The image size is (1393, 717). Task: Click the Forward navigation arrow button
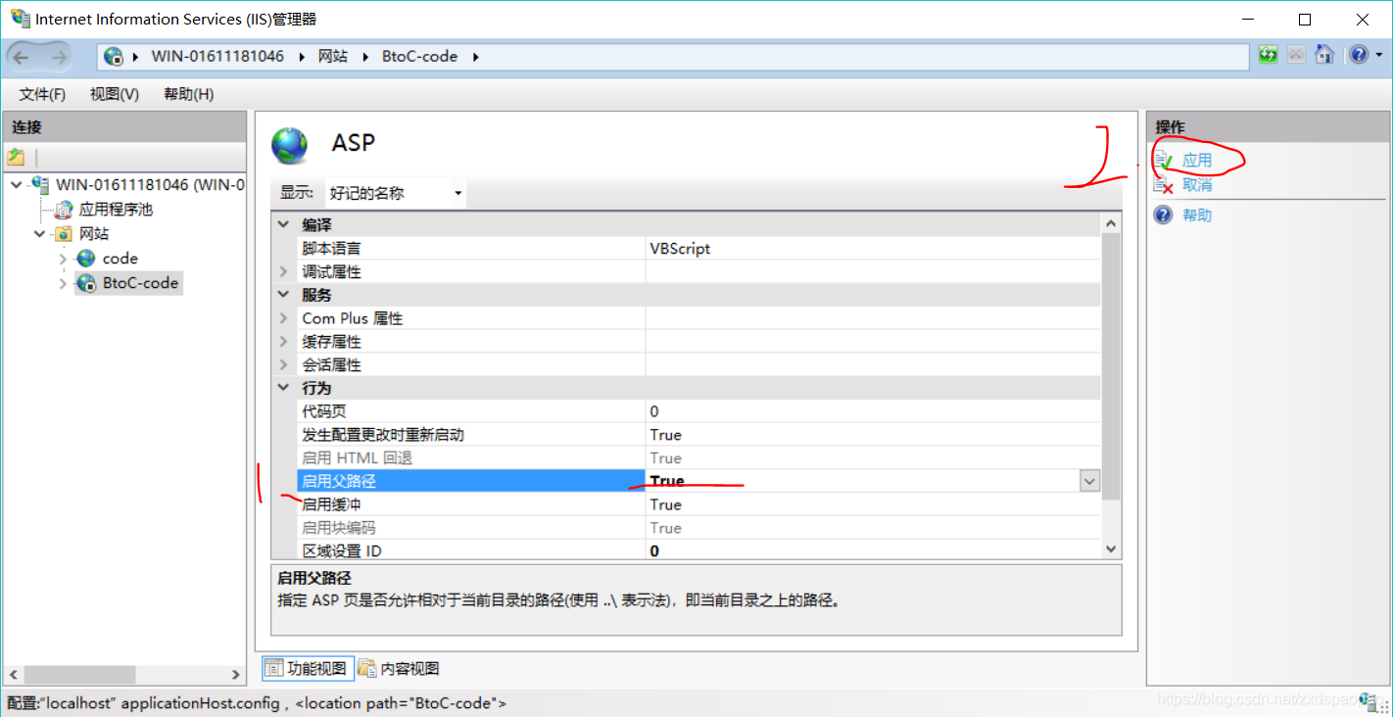click(x=59, y=57)
